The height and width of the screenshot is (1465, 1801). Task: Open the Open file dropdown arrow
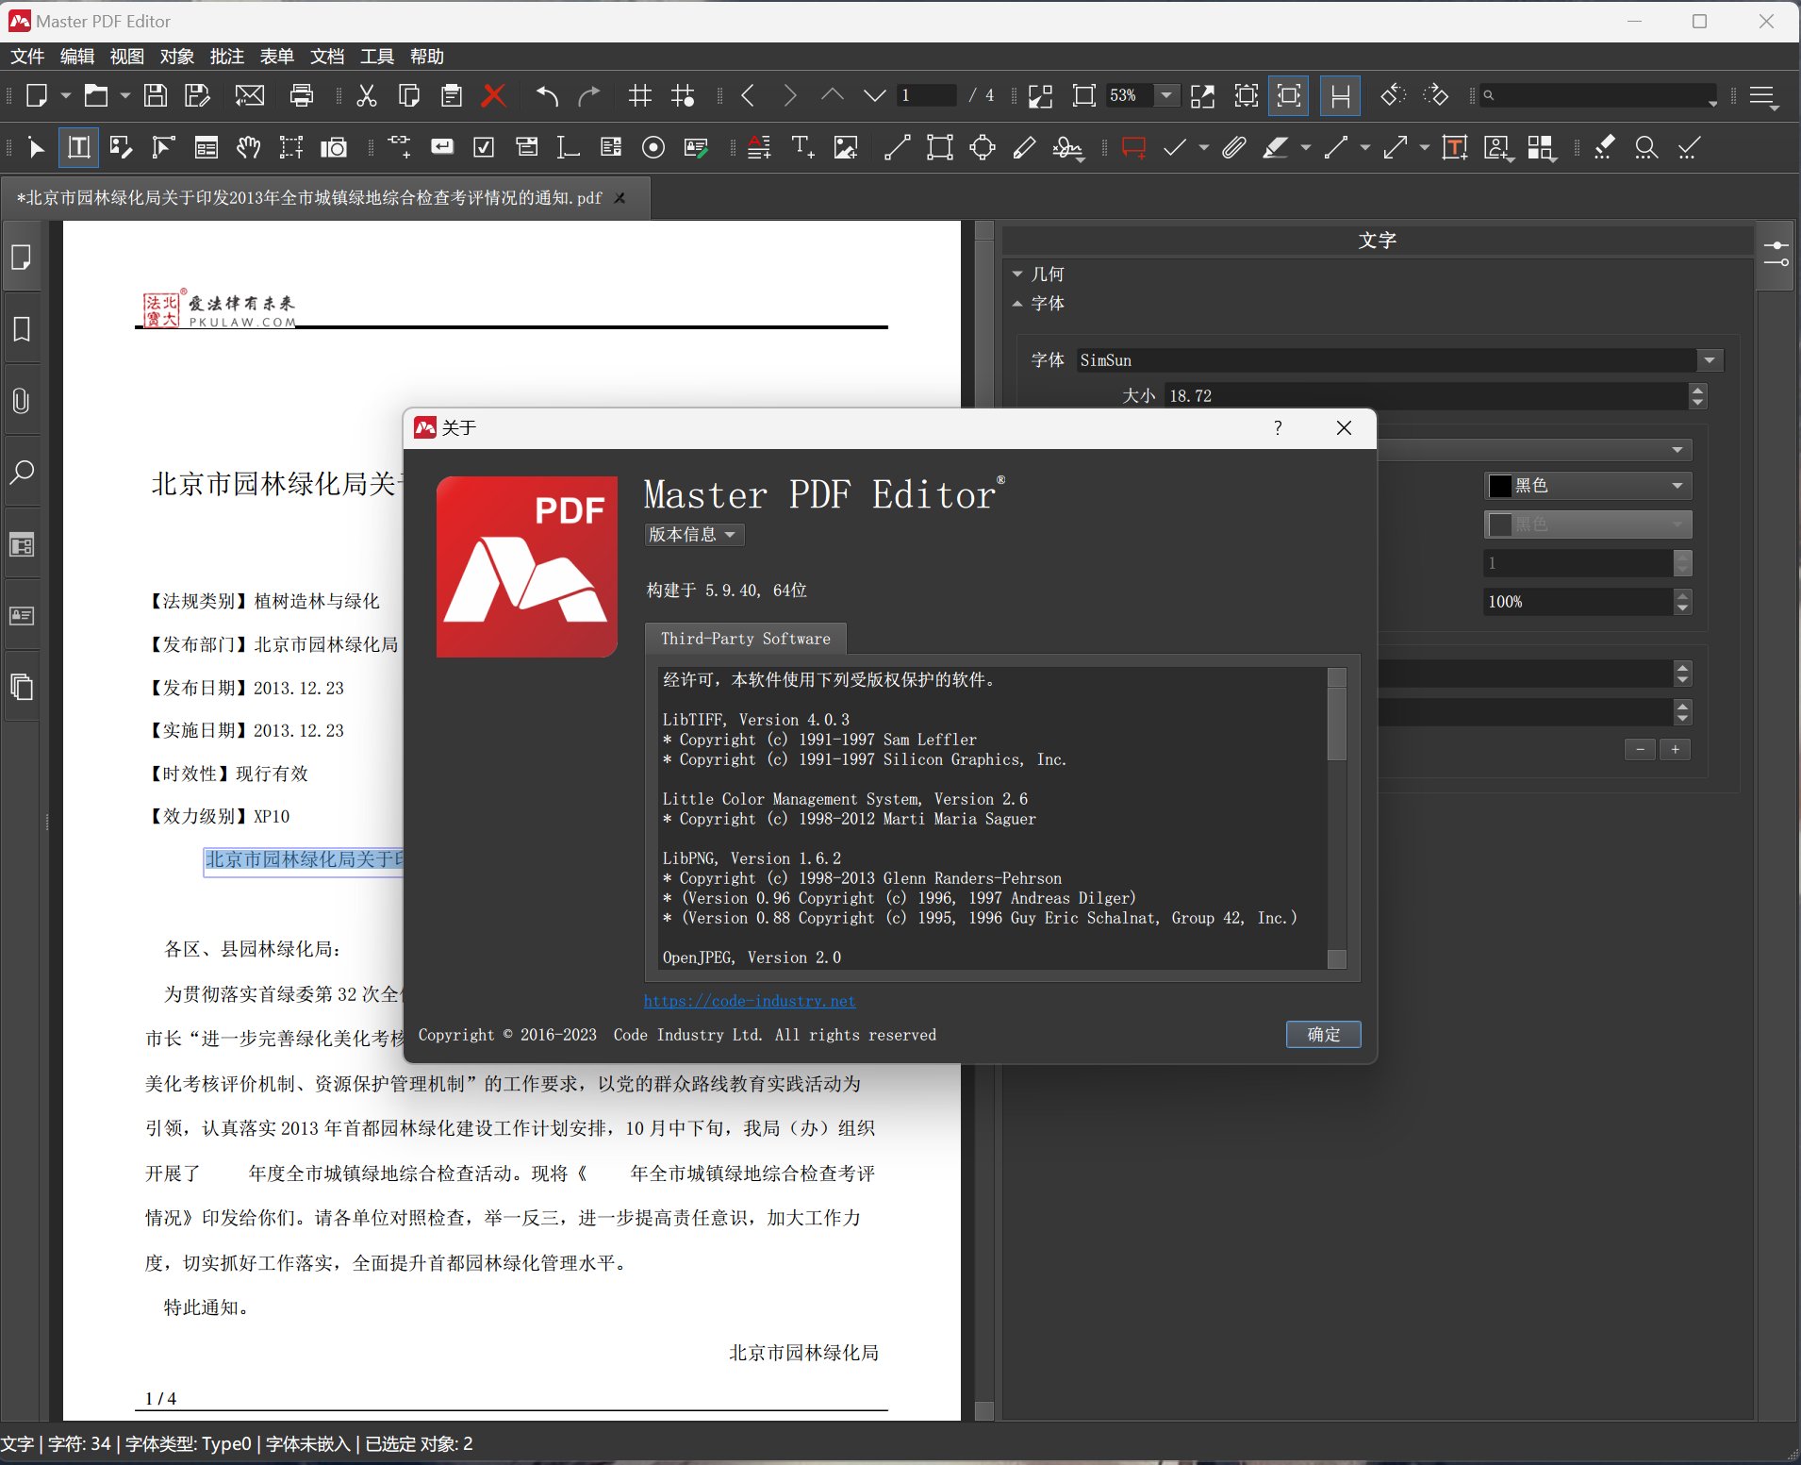pyautogui.click(x=124, y=95)
